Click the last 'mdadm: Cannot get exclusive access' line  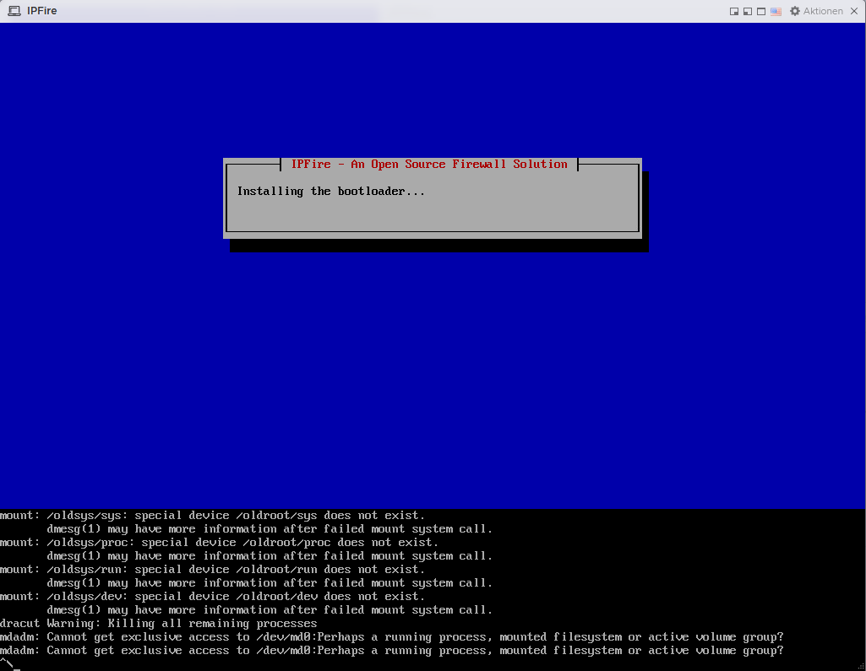pos(391,651)
